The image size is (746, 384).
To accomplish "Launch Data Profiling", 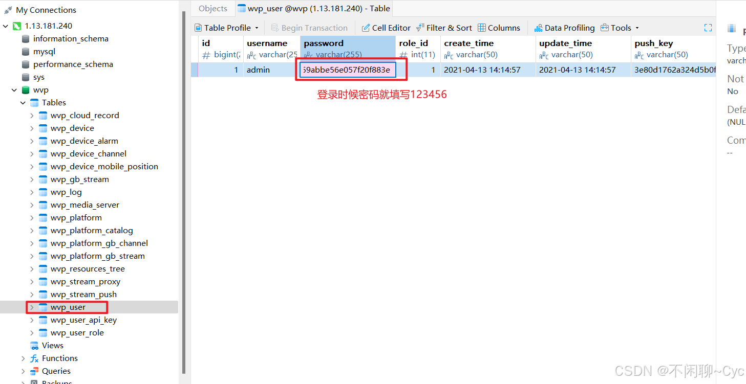I will pyautogui.click(x=564, y=28).
